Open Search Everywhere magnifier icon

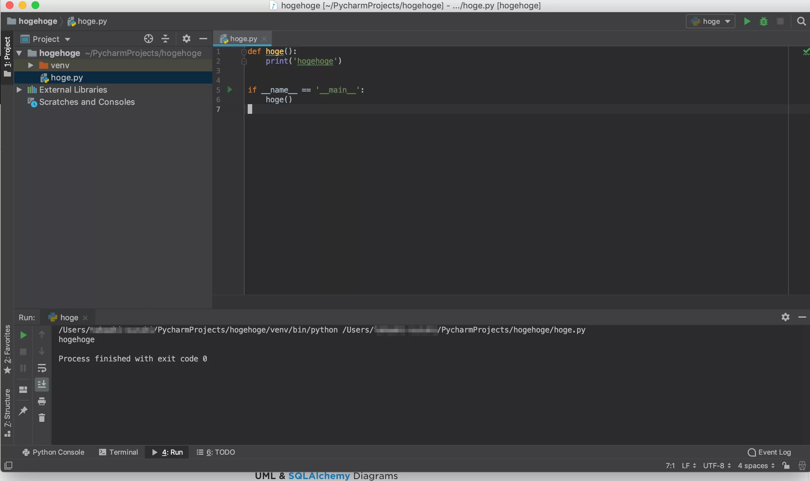(801, 22)
